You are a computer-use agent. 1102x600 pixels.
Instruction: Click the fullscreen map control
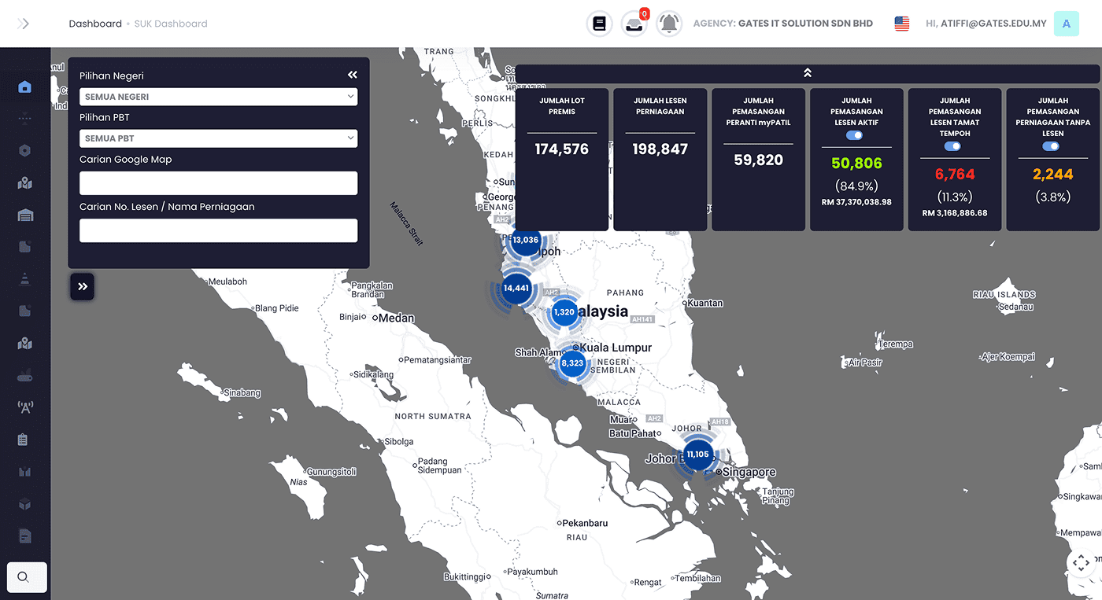pos(1080,563)
